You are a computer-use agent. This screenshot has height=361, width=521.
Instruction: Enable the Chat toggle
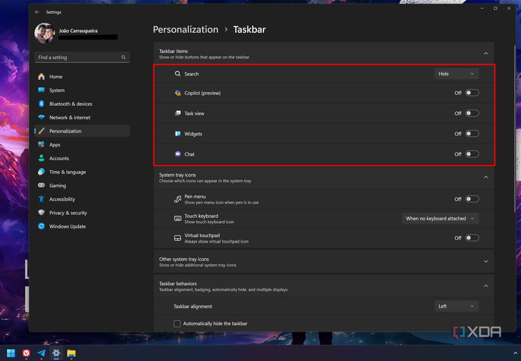click(x=472, y=154)
